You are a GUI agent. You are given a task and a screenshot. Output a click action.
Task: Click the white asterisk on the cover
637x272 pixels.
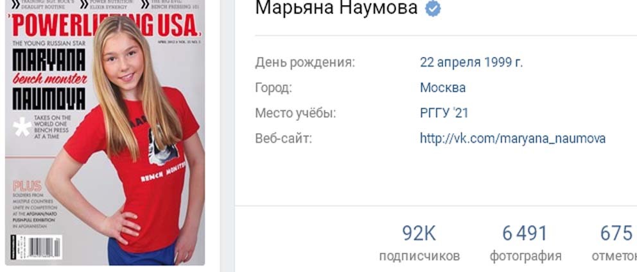pos(22,127)
